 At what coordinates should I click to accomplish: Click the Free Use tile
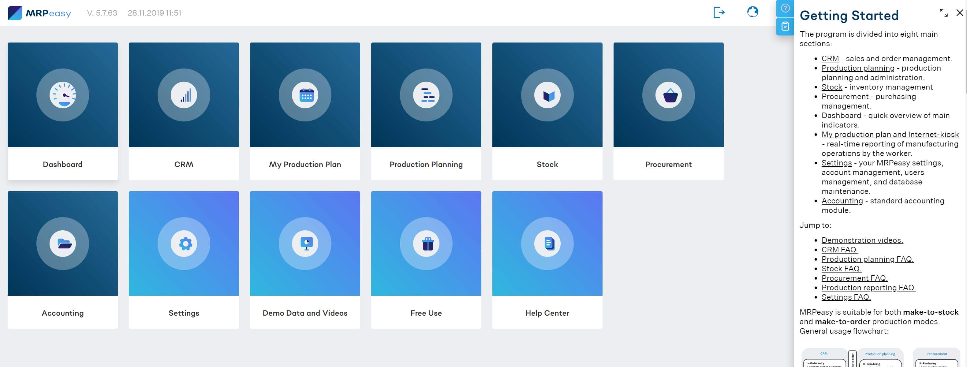tap(426, 260)
